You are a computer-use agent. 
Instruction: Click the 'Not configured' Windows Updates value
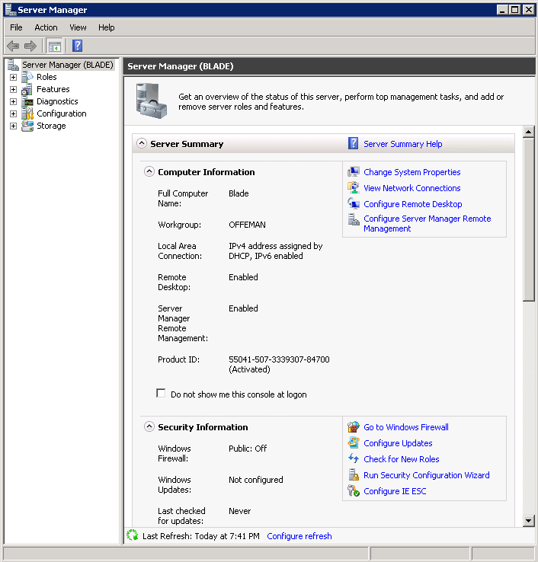pos(256,480)
